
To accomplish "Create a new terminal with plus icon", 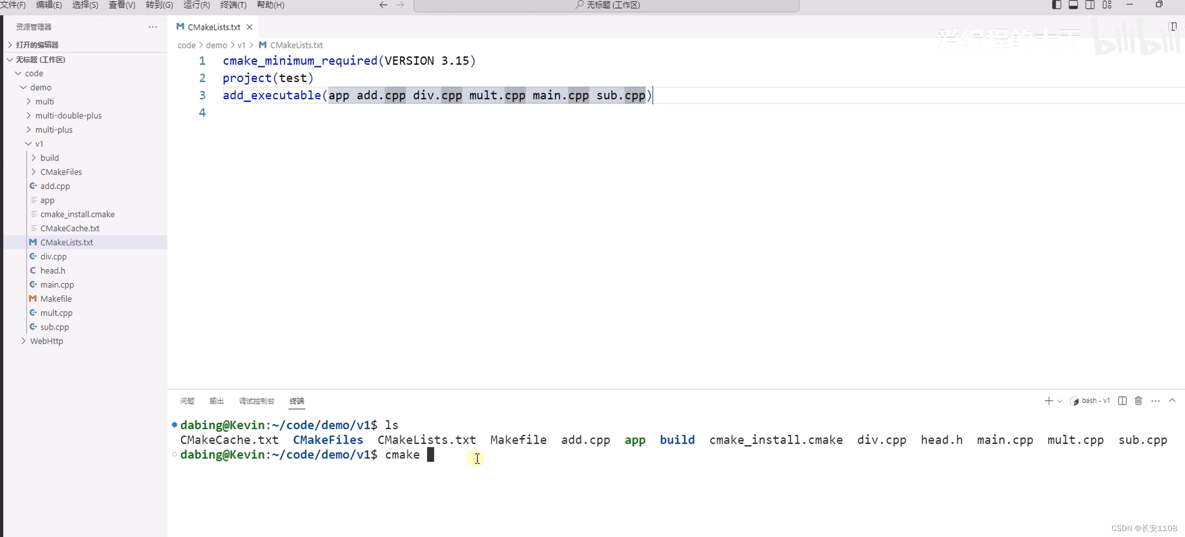I will click(1048, 401).
